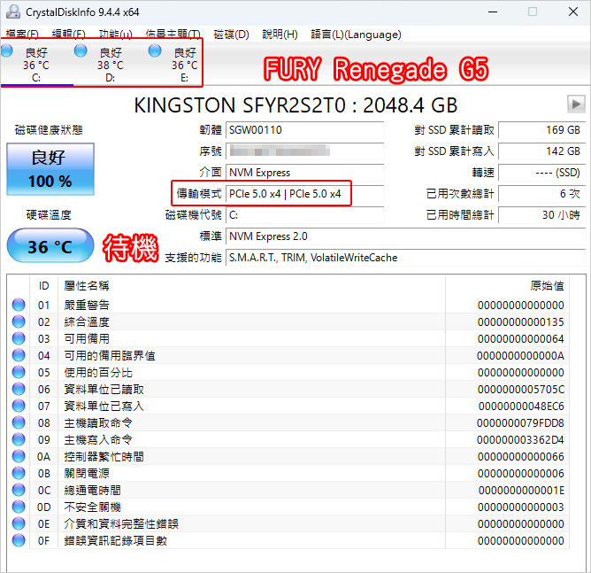Click the supported features field S.M.A.R.T., TRIM
Image resolution: width=591 pixels, height=573 pixels.
(x=405, y=258)
